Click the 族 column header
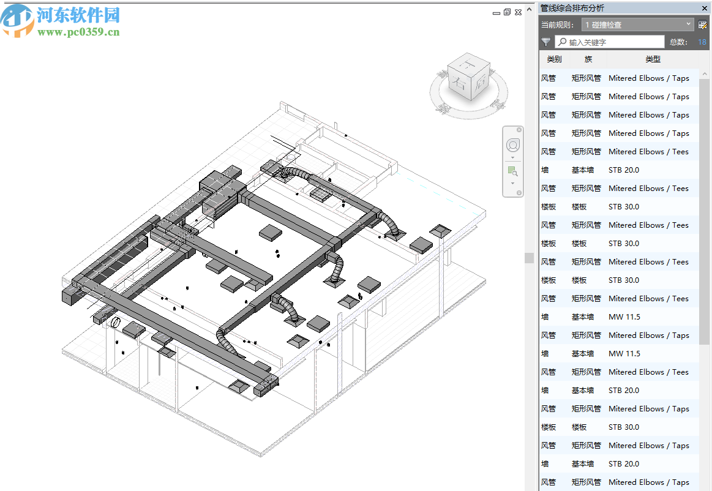The image size is (712, 491). pos(588,59)
